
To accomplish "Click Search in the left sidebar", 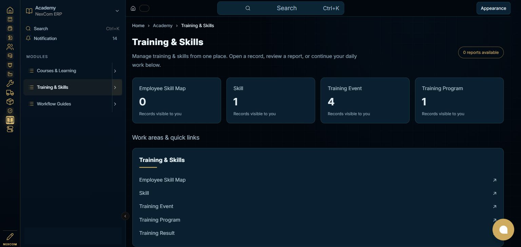I will [73, 28].
